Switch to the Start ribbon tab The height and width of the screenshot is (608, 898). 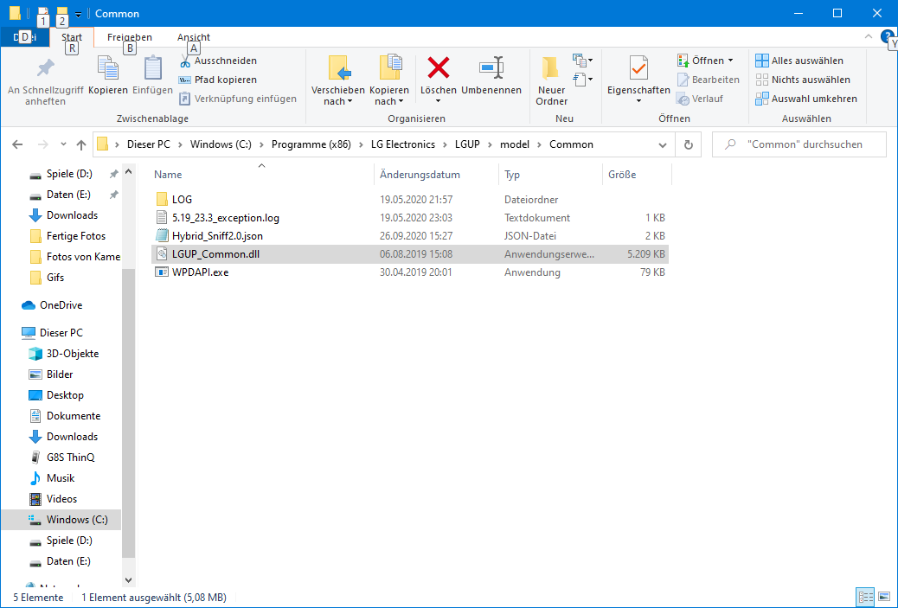72,37
